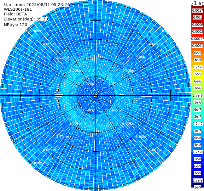This screenshot has width=204, height=191.
Task: Select the WLS200s-181 instrument label
Action: coord(18,9)
